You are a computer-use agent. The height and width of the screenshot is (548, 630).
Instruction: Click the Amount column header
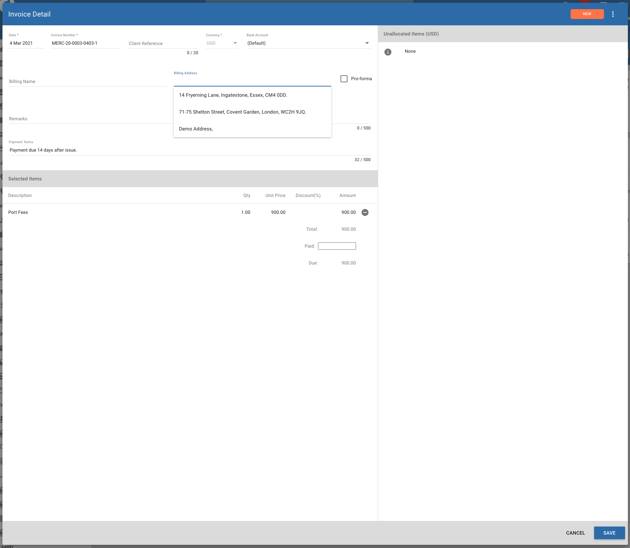tap(348, 196)
